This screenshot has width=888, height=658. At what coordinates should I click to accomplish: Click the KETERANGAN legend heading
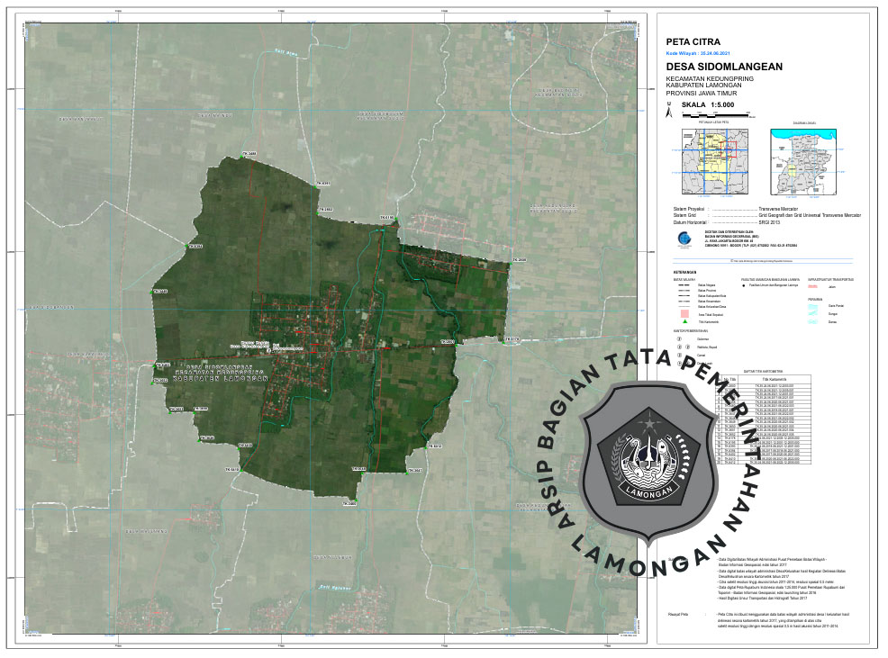point(684,272)
